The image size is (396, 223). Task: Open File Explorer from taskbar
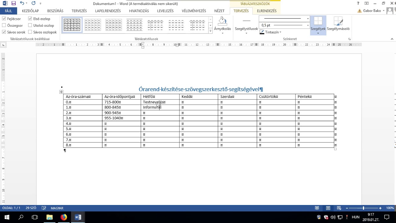point(49,217)
